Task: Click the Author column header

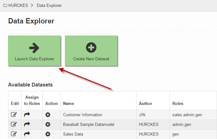Action: (x=145, y=104)
